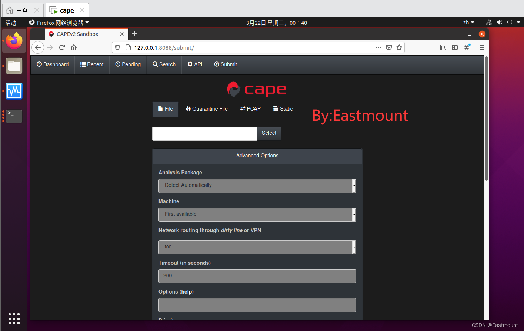Open the Activities overview
This screenshot has height=331, width=524.
coord(11,23)
